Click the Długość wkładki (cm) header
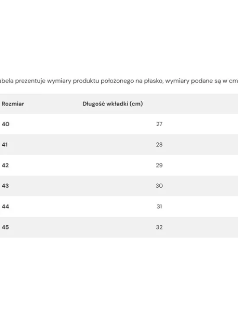This screenshot has width=238, height=317. coord(113,104)
